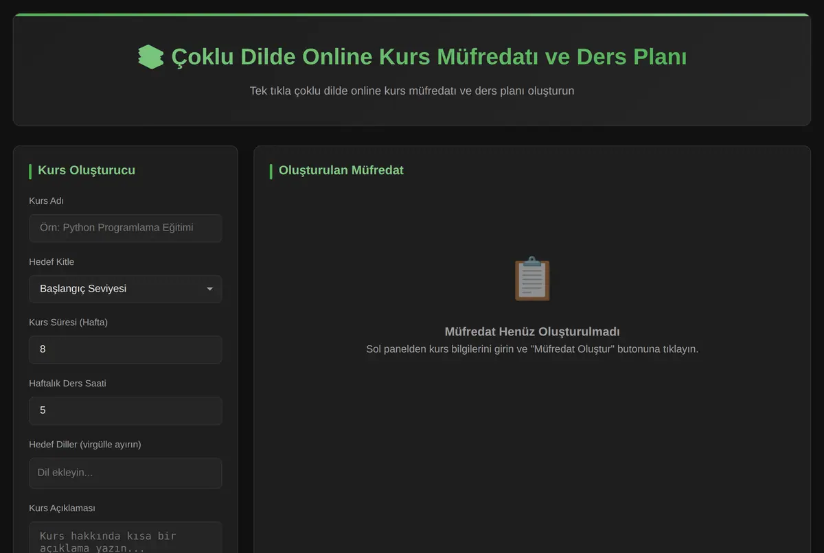Focus the Hedef Diller tag input
The height and width of the screenshot is (553, 824).
point(126,473)
